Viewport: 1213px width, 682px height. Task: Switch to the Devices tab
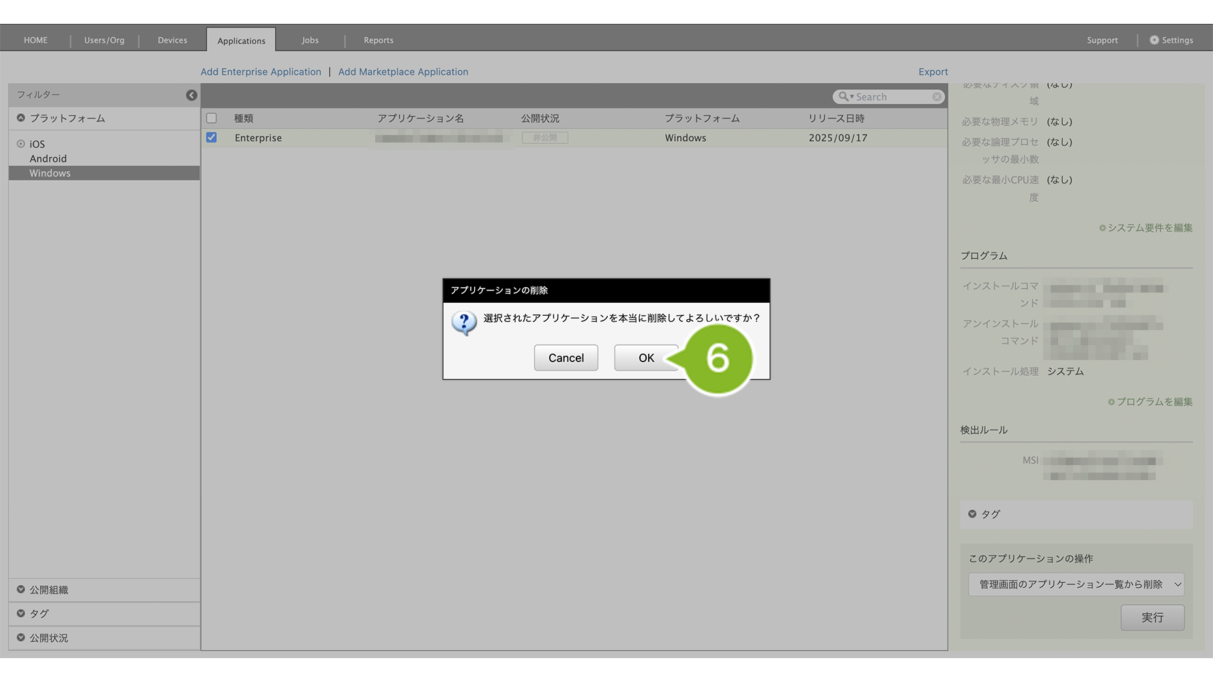pos(172,40)
